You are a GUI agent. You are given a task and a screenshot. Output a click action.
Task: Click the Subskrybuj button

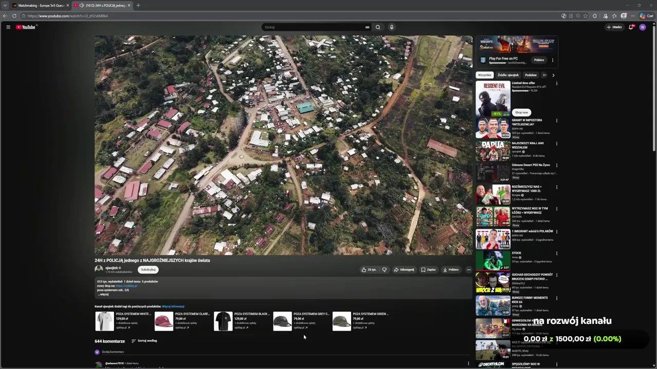coord(148,270)
